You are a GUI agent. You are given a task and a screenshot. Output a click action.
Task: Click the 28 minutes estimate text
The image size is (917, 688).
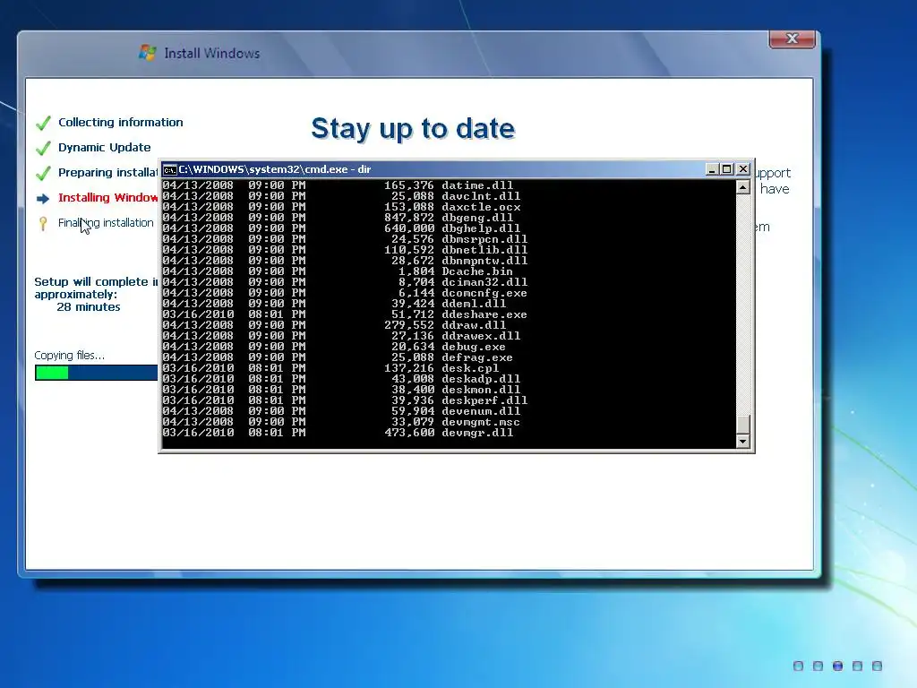89,306
